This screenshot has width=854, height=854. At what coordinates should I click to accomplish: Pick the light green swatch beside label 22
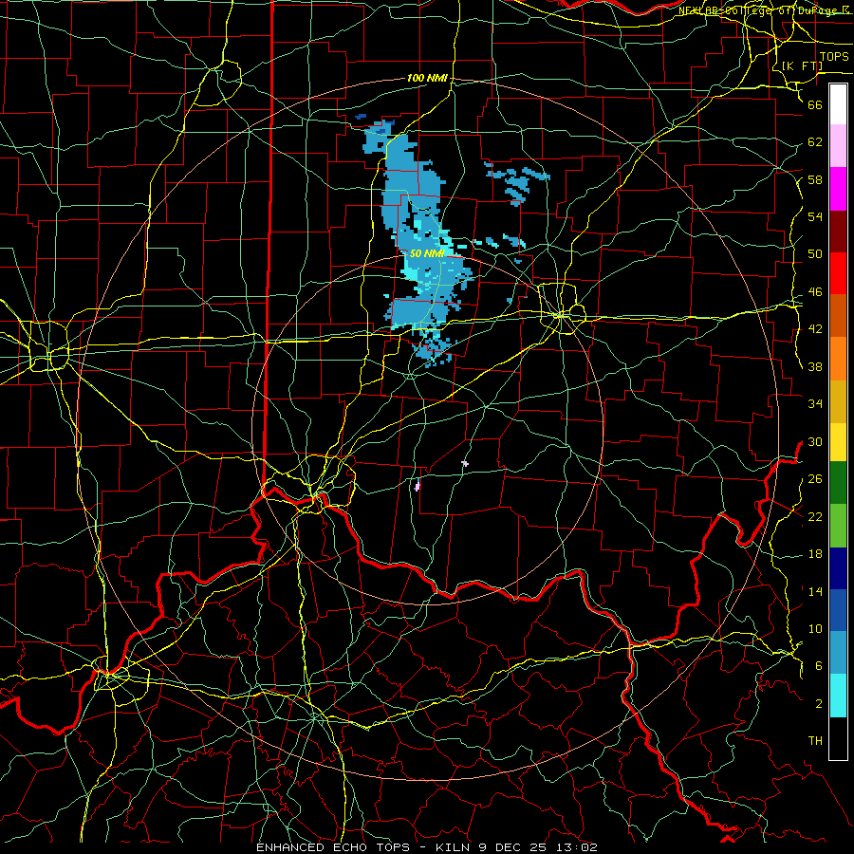(x=838, y=526)
